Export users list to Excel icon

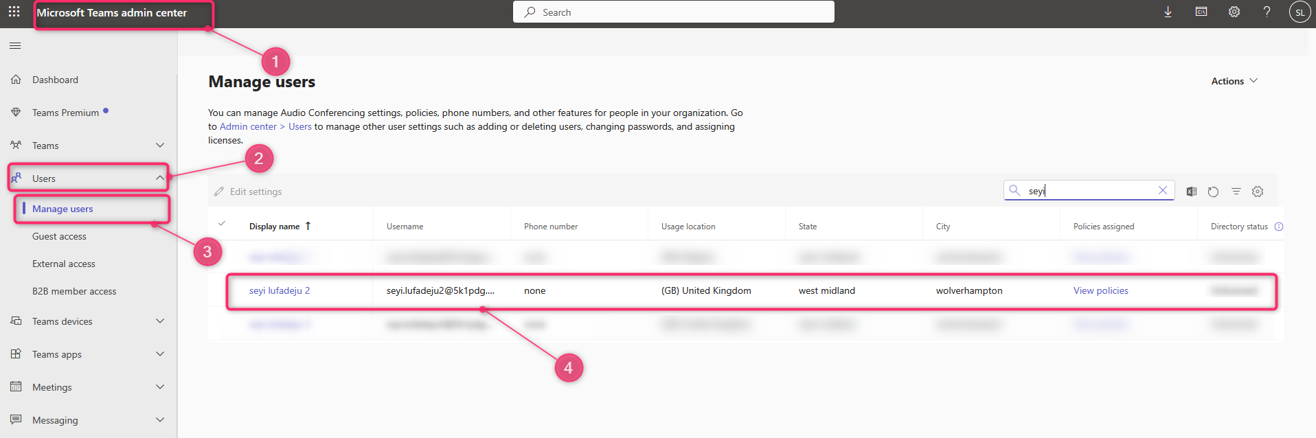(1192, 192)
